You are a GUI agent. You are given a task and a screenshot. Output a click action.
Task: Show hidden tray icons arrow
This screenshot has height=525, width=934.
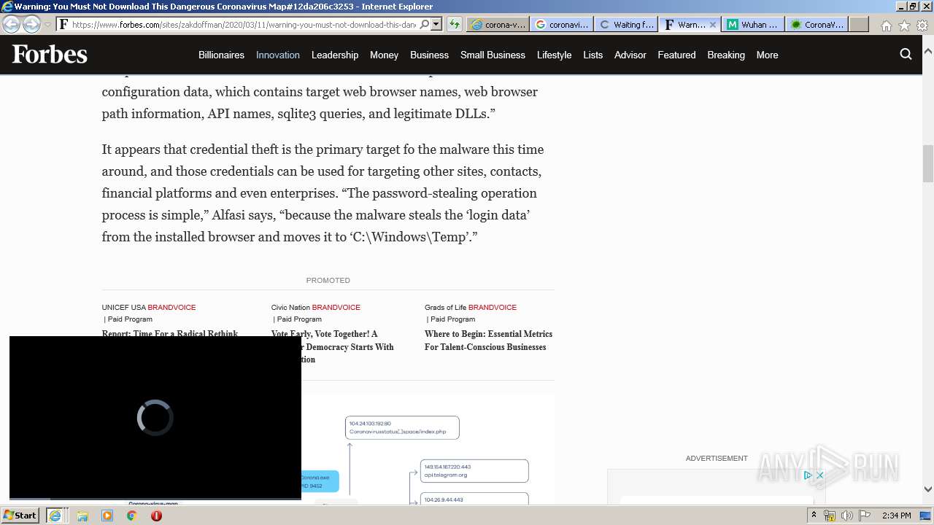[814, 516]
